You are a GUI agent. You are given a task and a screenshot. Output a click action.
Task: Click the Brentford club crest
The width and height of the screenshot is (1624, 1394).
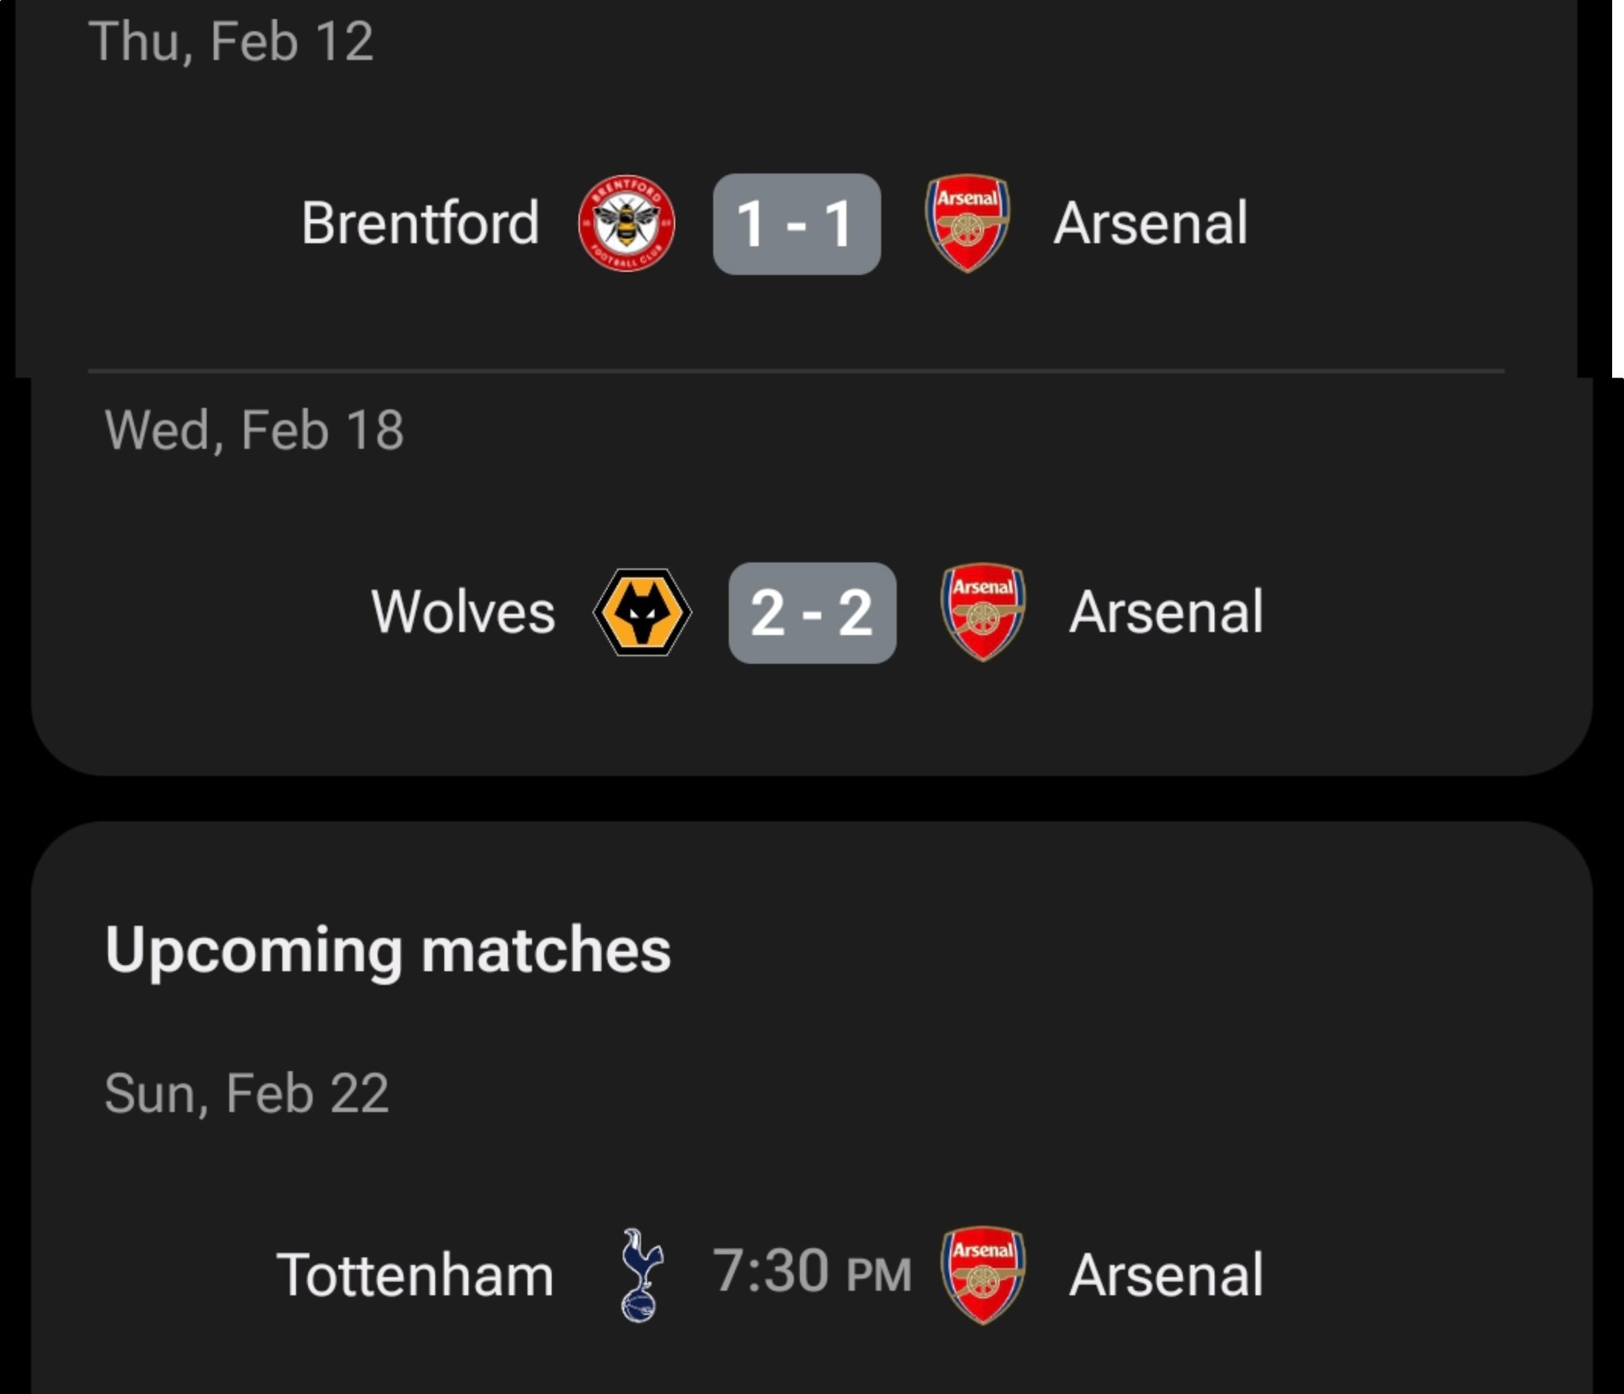point(626,223)
